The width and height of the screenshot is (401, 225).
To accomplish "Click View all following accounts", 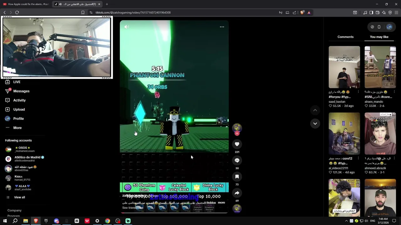I will (16, 197).
